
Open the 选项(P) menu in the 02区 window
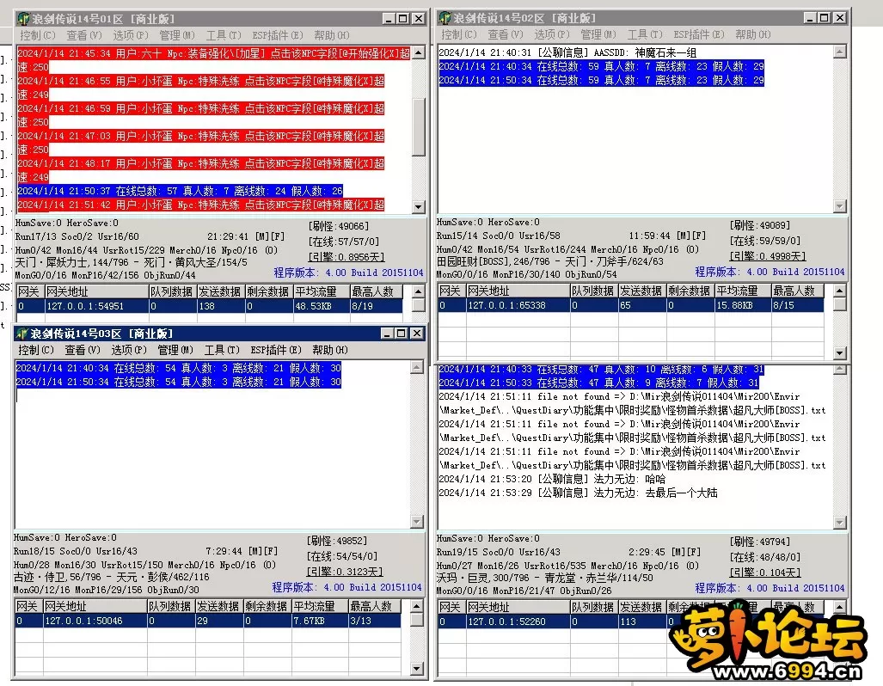tap(552, 35)
